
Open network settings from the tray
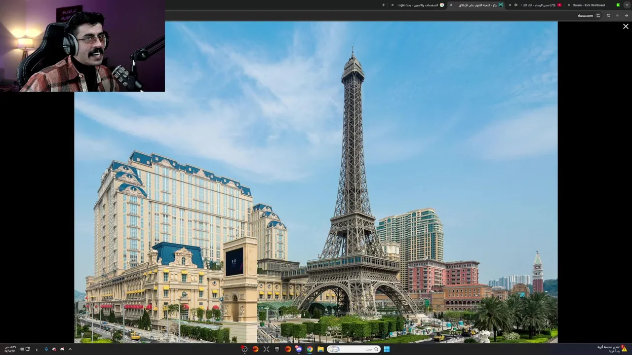[28, 349]
